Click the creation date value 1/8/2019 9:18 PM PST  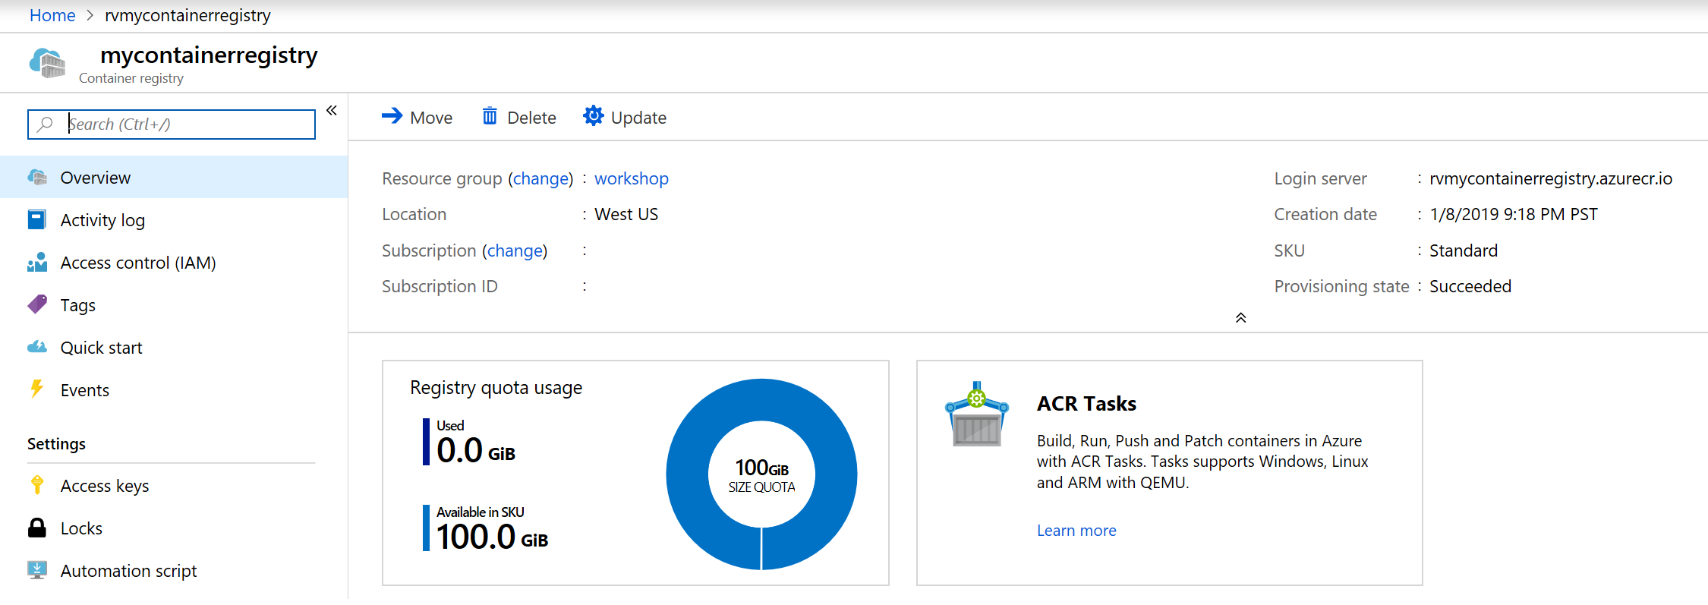[x=1514, y=214]
